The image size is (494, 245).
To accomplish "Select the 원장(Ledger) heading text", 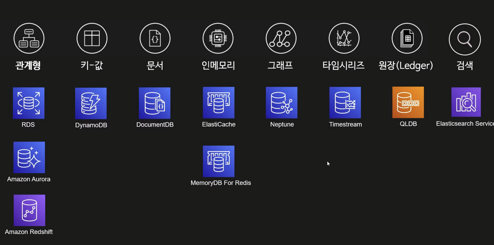I will click(406, 66).
